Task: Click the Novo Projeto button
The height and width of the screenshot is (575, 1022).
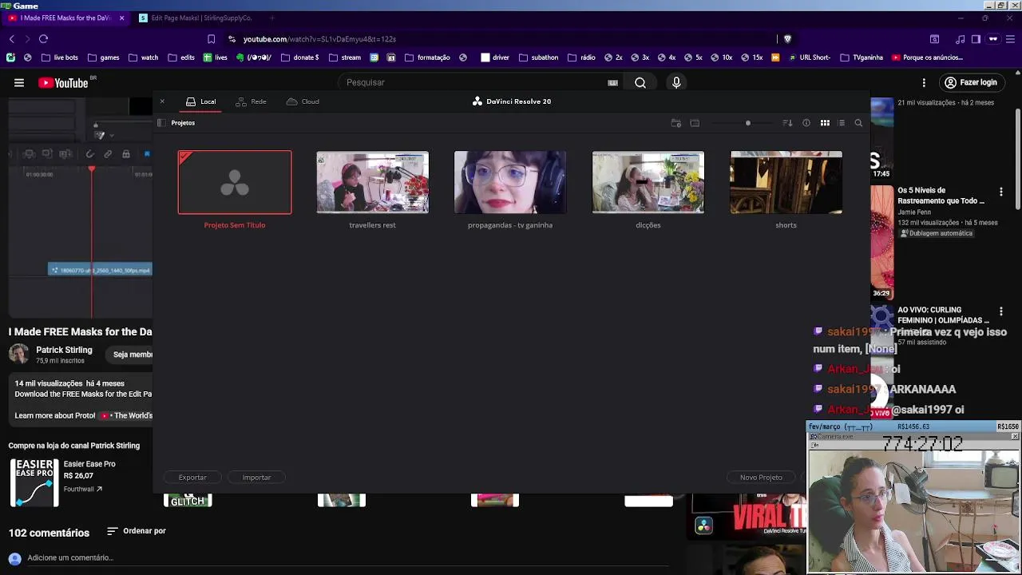Action: [x=761, y=478]
